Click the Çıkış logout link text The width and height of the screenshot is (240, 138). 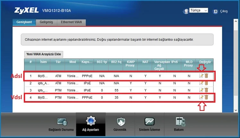coord(224,11)
